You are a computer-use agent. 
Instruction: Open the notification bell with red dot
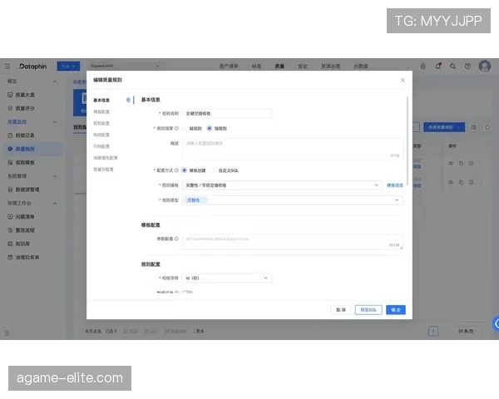[438, 66]
